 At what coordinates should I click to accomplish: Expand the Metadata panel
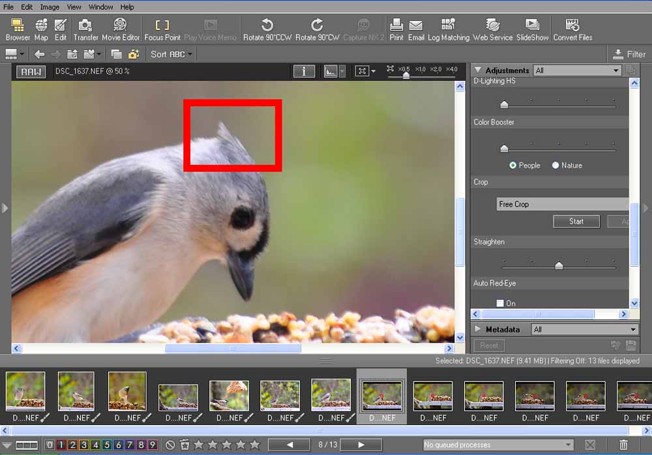tap(478, 329)
